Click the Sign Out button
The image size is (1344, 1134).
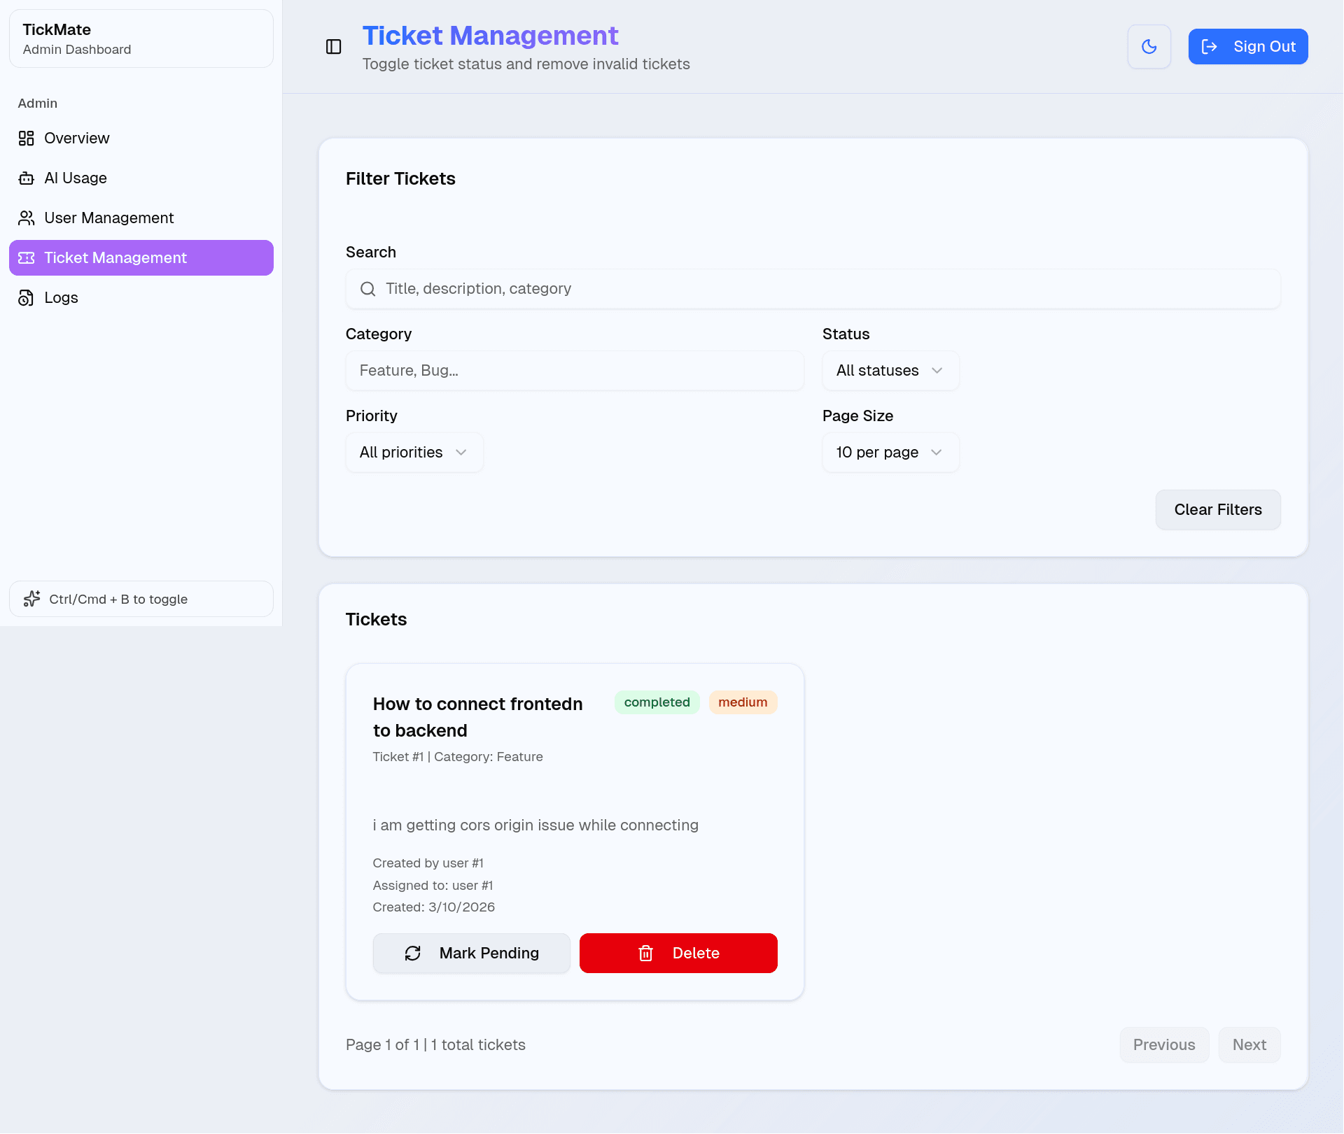1247,47
